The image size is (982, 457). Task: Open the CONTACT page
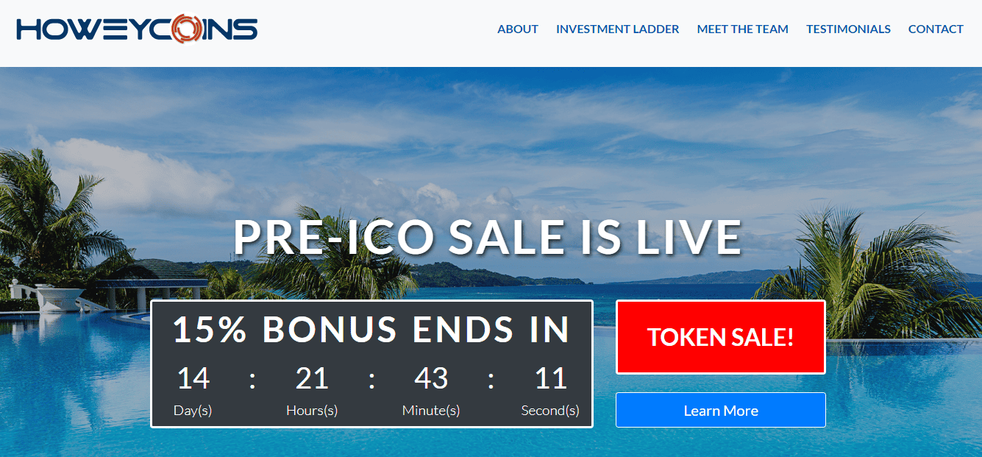(x=936, y=29)
